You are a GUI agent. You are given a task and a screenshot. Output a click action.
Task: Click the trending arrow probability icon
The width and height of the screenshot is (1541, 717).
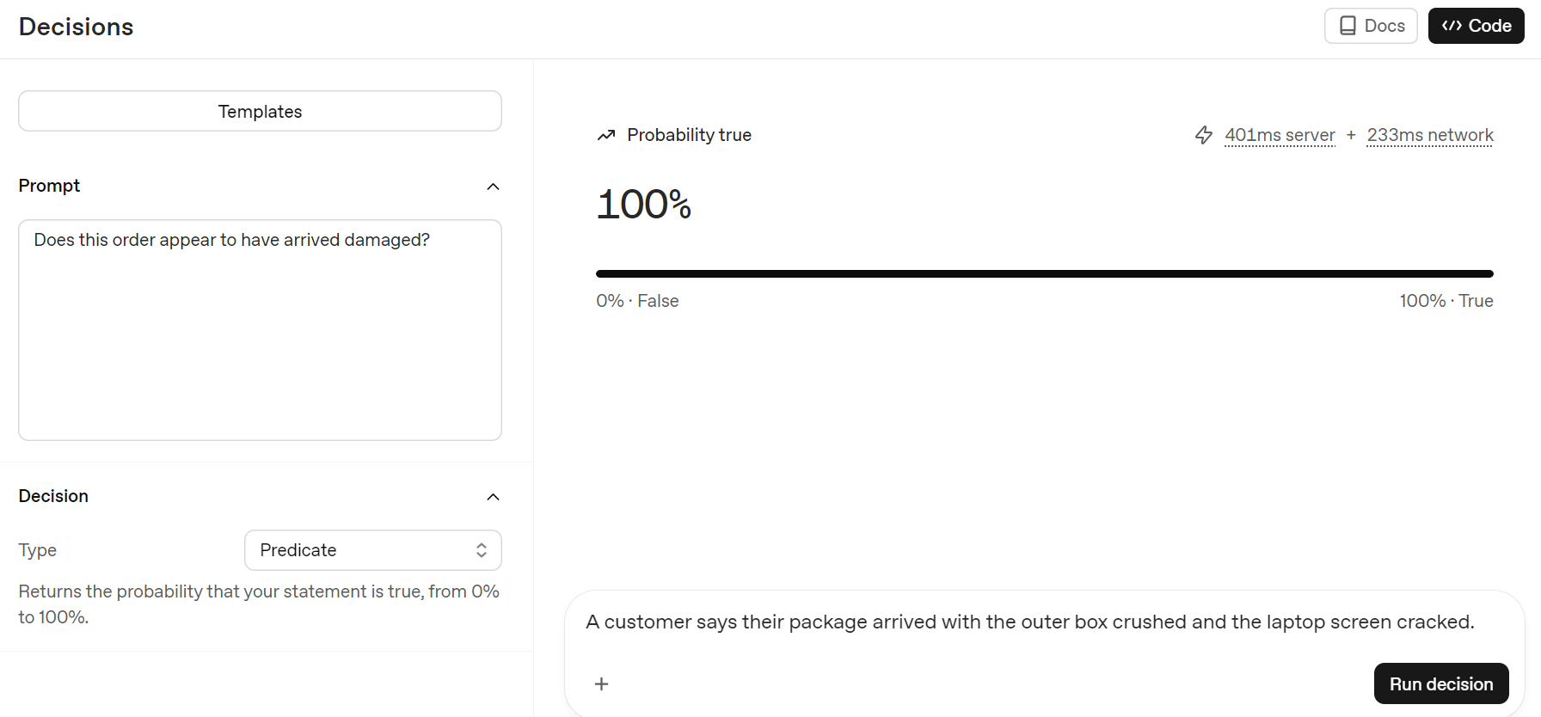coord(606,135)
